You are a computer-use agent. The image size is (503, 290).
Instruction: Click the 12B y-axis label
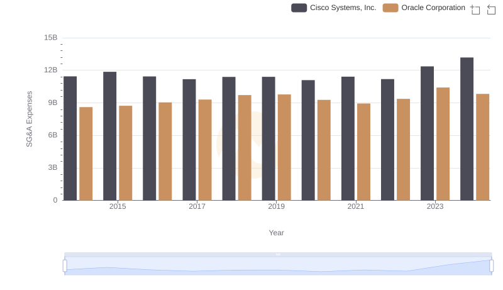pos(51,70)
